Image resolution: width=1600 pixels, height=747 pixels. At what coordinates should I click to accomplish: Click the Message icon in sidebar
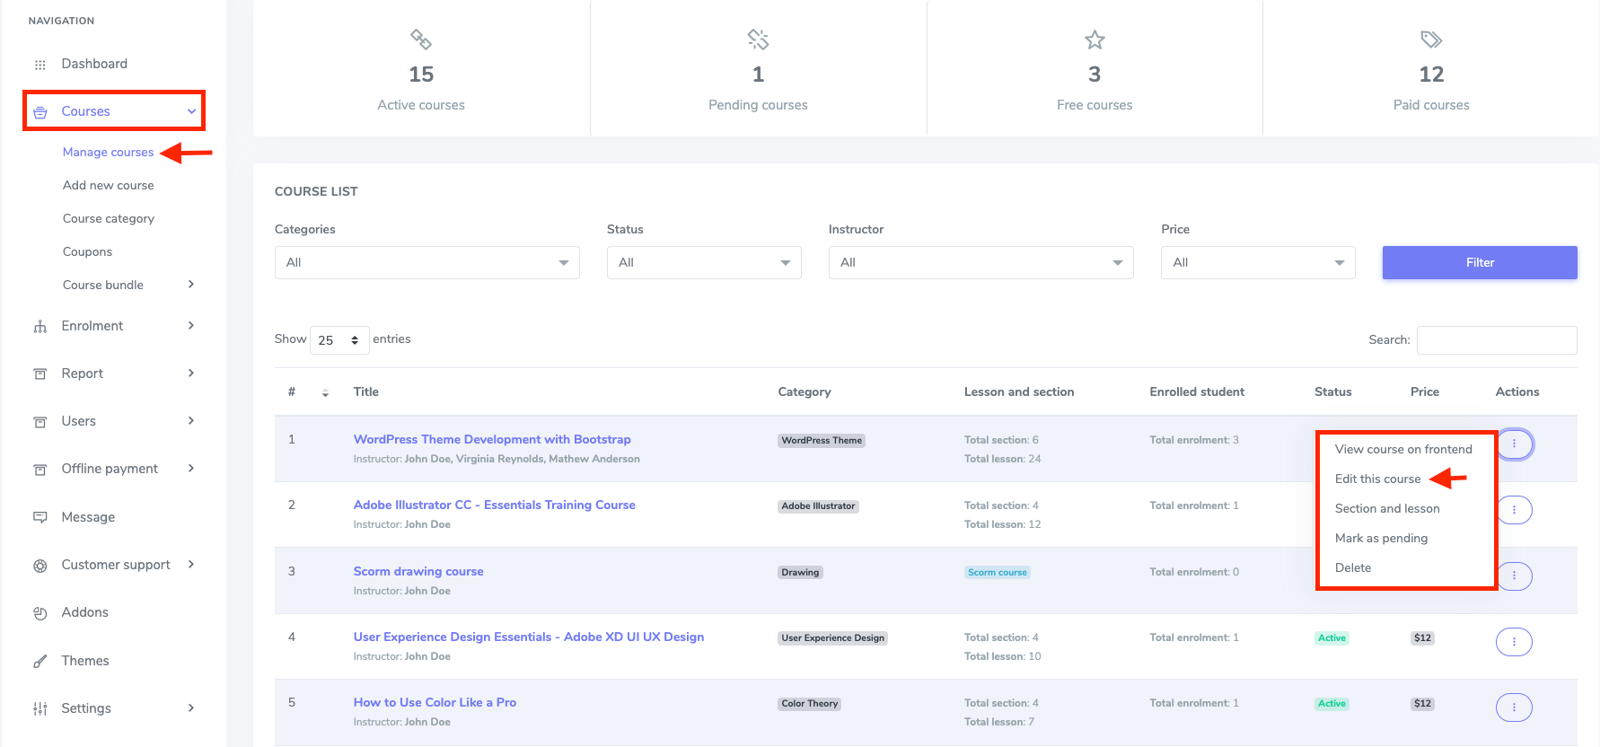click(x=40, y=517)
